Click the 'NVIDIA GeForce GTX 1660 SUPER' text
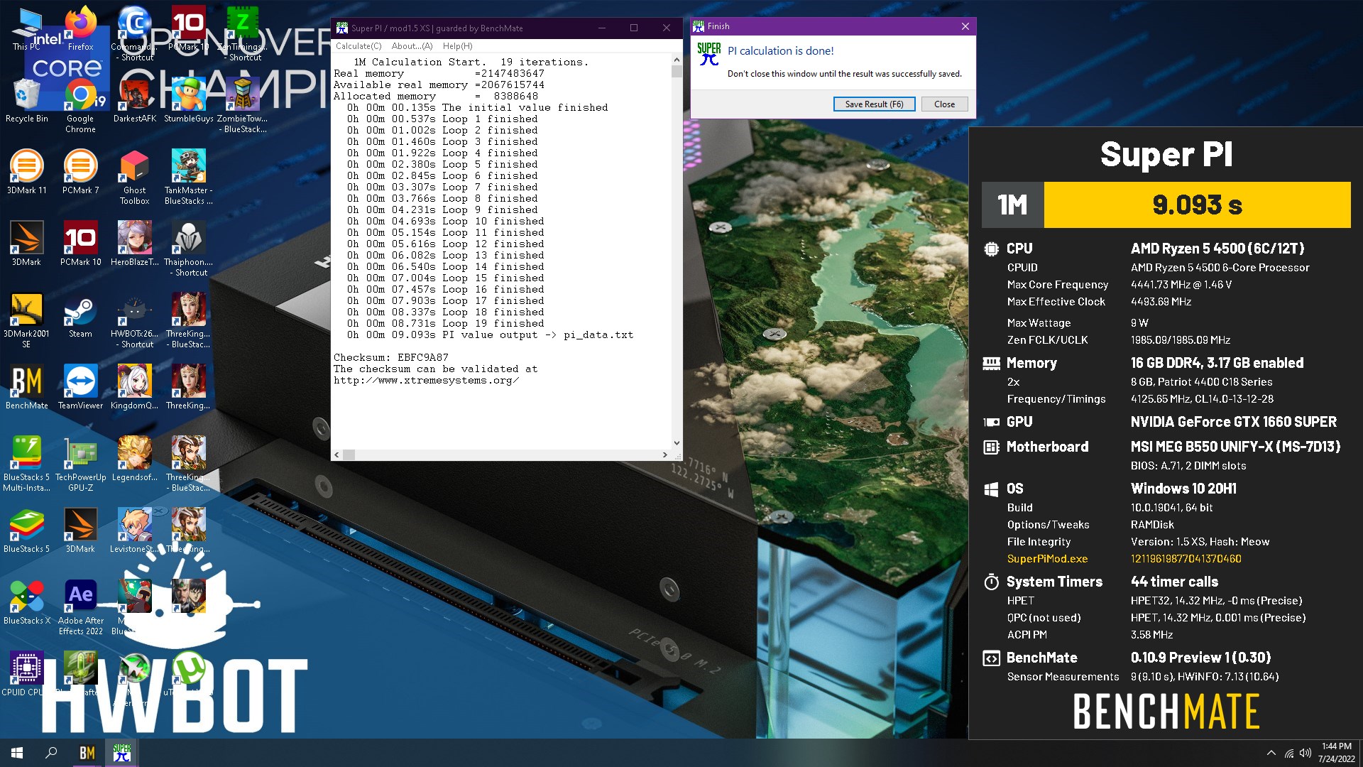The image size is (1363, 767). [1233, 422]
